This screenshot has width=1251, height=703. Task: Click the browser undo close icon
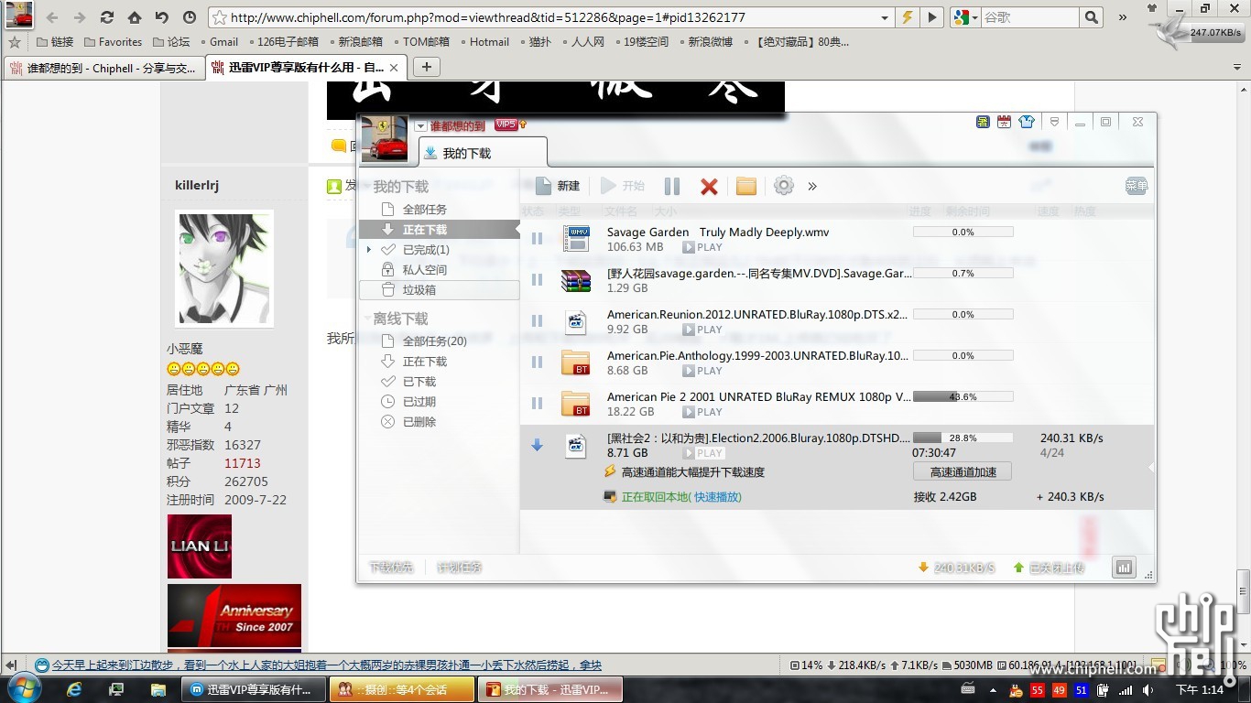click(x=162, y=17)
